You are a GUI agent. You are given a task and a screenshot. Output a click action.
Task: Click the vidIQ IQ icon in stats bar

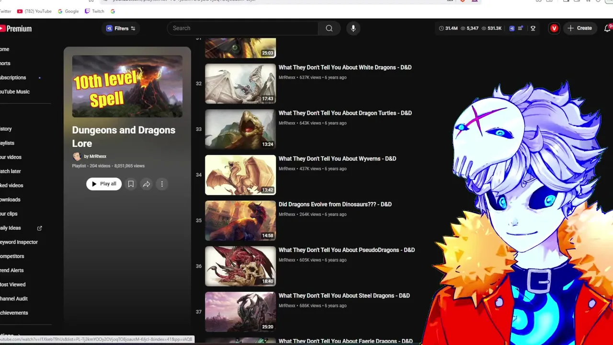click(512, 28)
